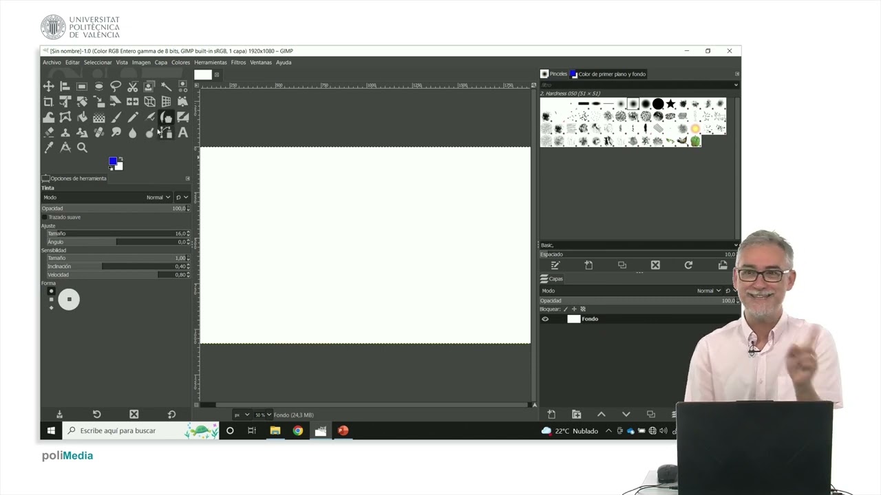Select the Align tool

point(65,87)
